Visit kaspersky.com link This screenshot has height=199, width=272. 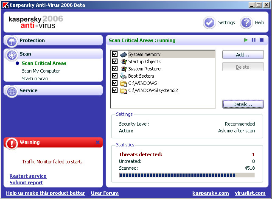click(210, 193)
